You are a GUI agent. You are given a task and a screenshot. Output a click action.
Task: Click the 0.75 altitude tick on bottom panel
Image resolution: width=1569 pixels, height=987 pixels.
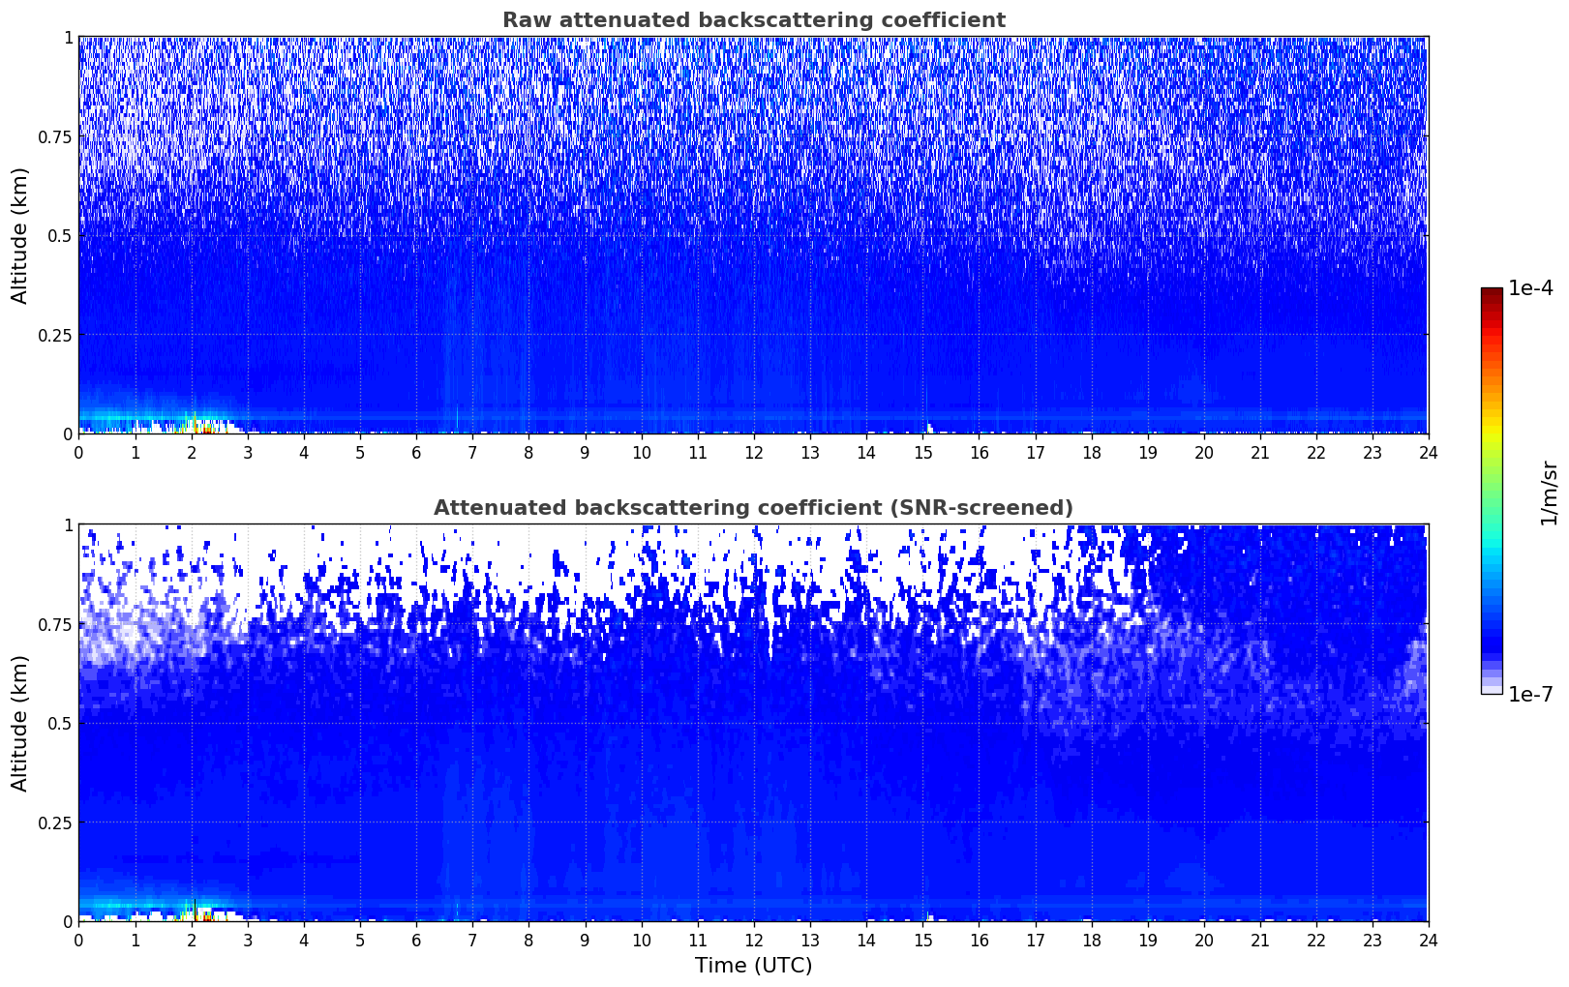point(56,624)
